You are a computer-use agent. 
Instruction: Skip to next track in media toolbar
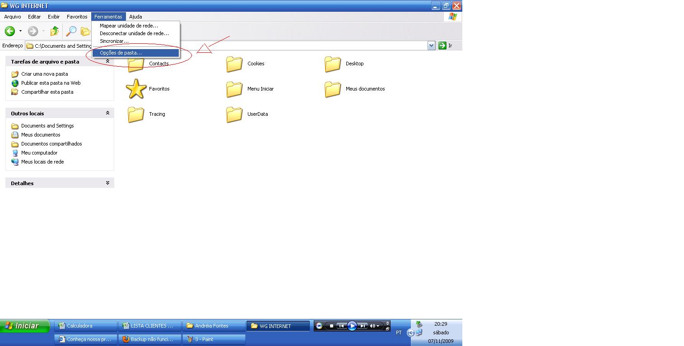tap(363, 326)
